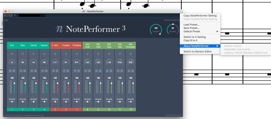Select Switch to Generic Editor
The height and width of the screenshot is (119, 271).
[x=200, y=51]
